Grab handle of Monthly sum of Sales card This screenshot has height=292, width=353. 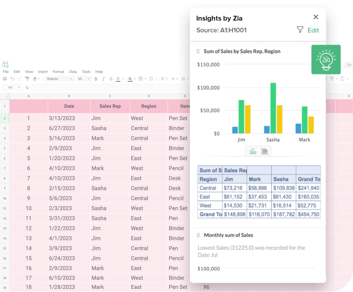(x=198, y=235)
